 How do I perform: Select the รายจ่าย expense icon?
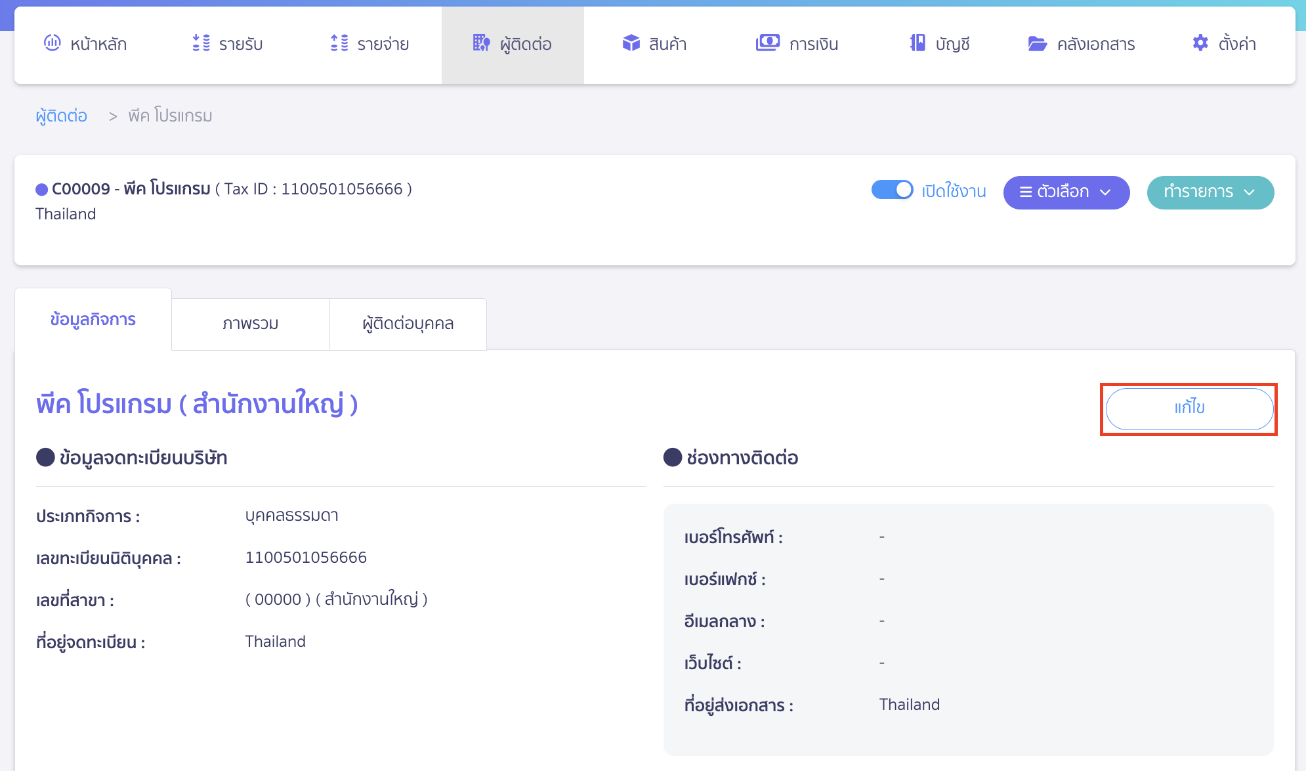coord(338,44)
